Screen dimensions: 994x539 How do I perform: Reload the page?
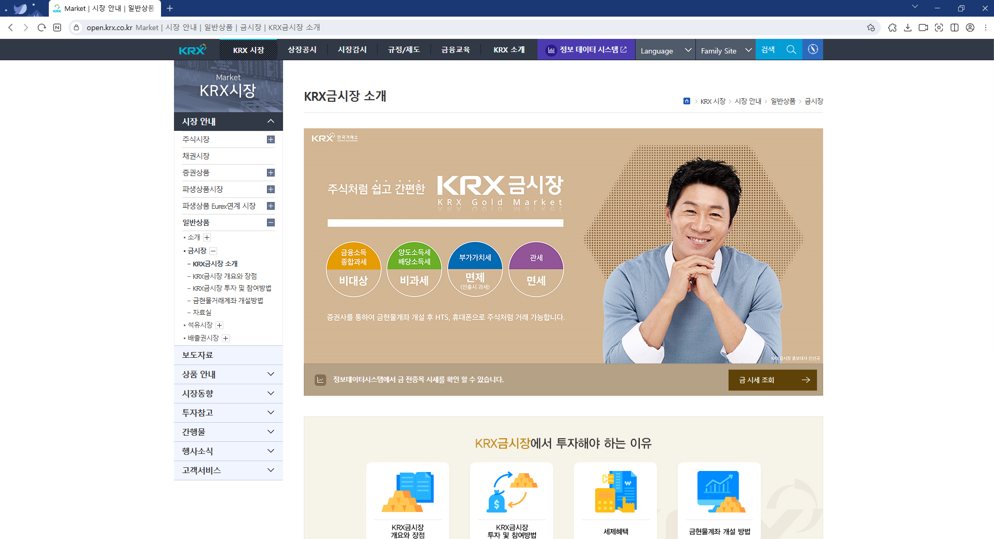(x=42, y=28)
